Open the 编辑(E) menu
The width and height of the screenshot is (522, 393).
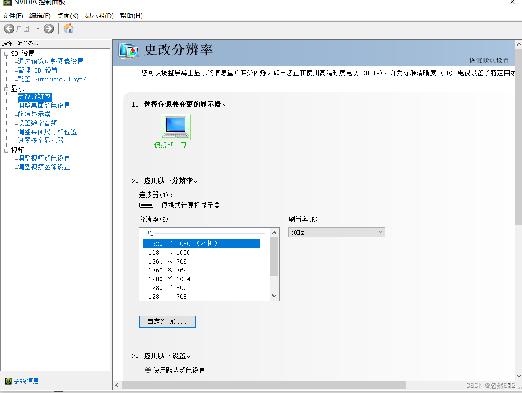[x=40, y=16]
